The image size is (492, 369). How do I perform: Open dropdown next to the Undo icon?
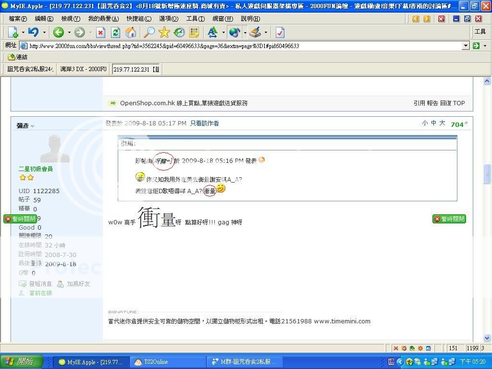pyautogui.click(x=44, y=32)
